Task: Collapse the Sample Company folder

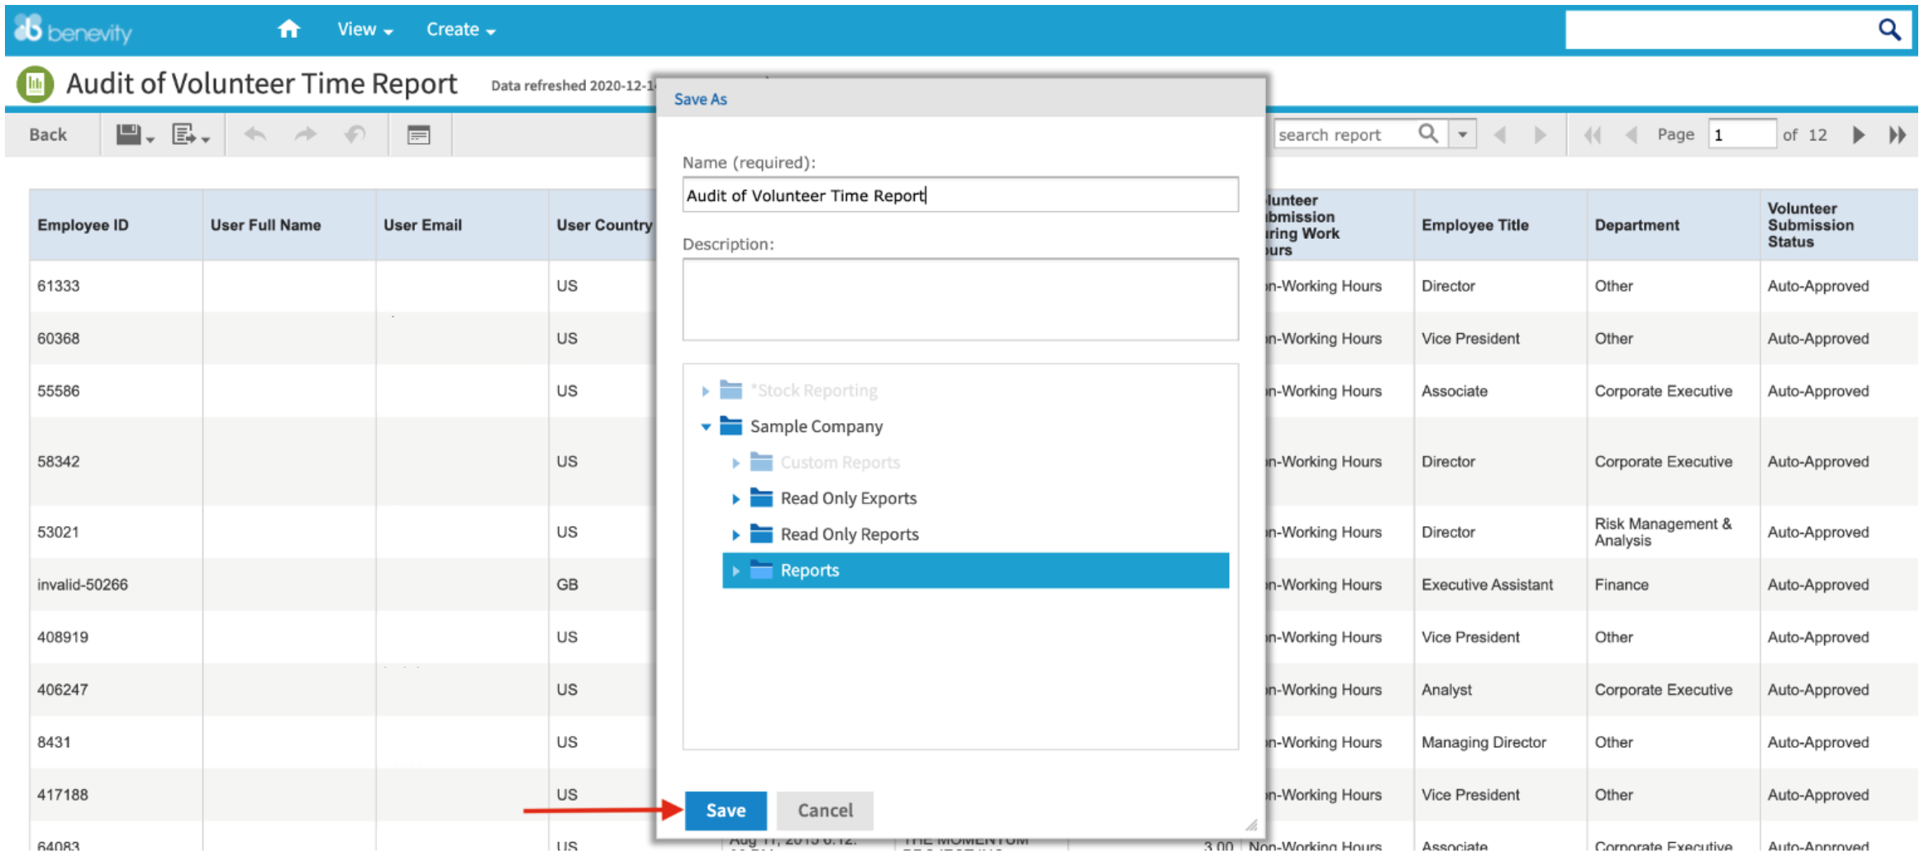Action: pos(706,427)
